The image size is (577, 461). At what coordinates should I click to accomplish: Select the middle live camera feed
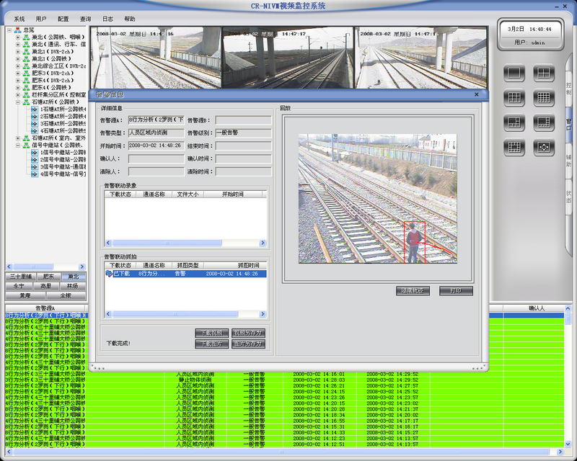point(288,58)
